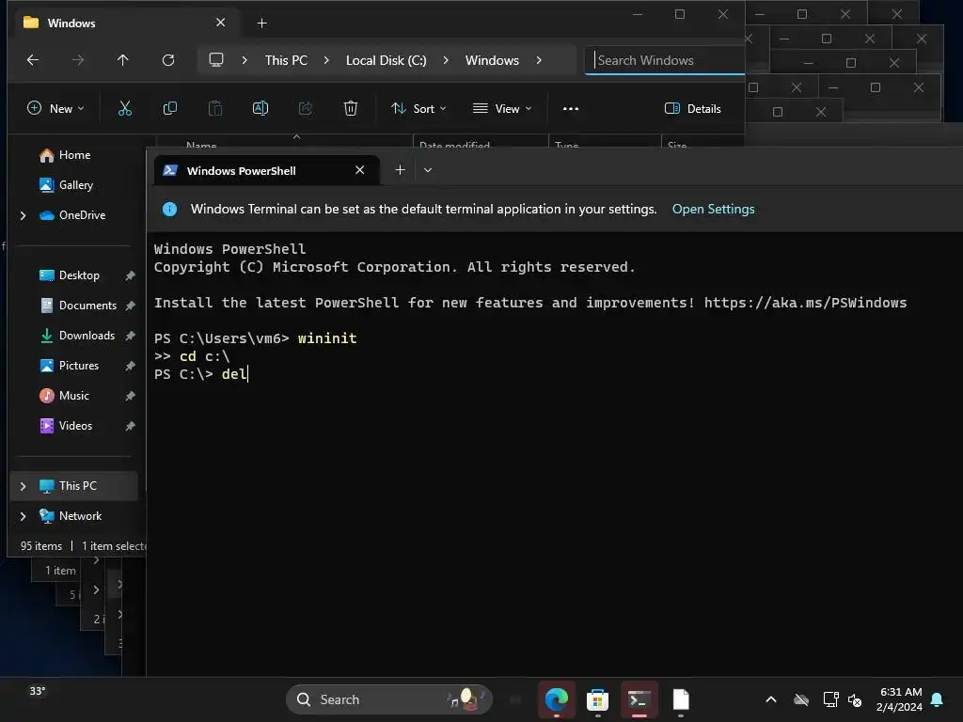Click the info icon in Terminal notification bar

(169, 210)
